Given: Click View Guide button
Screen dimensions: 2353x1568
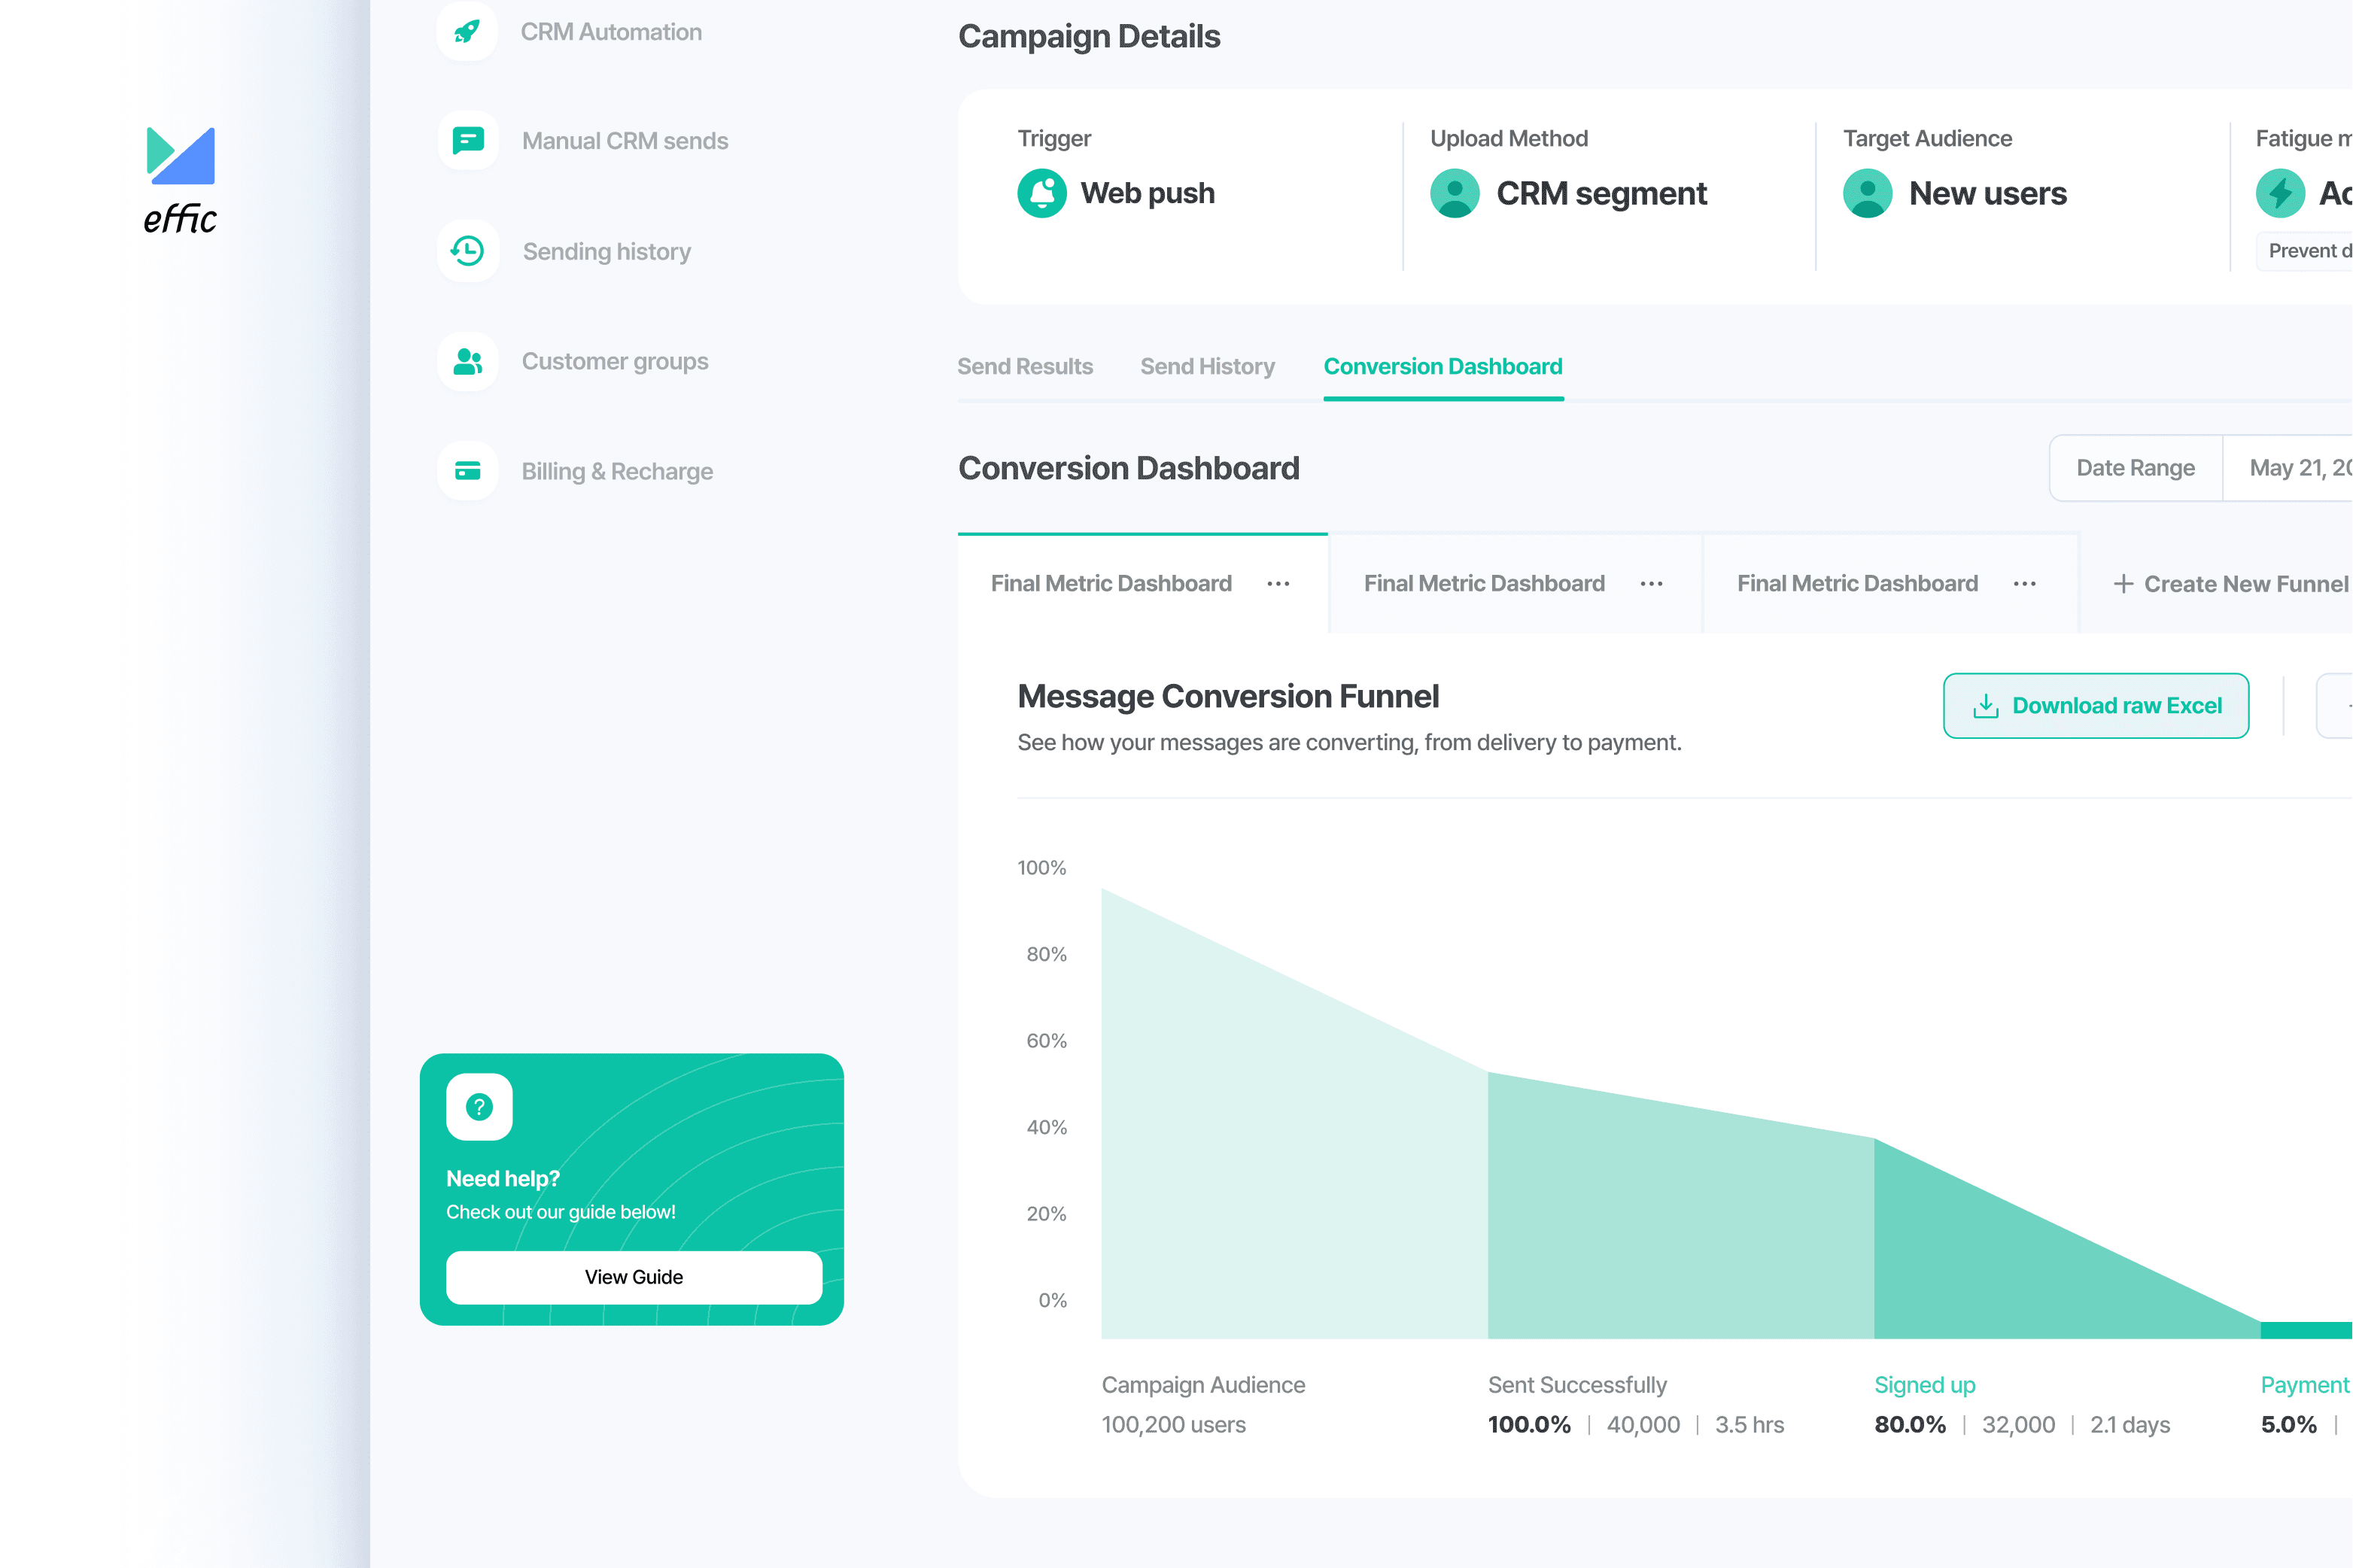Looking at the screenshot, I should [x=633, y=1277].
